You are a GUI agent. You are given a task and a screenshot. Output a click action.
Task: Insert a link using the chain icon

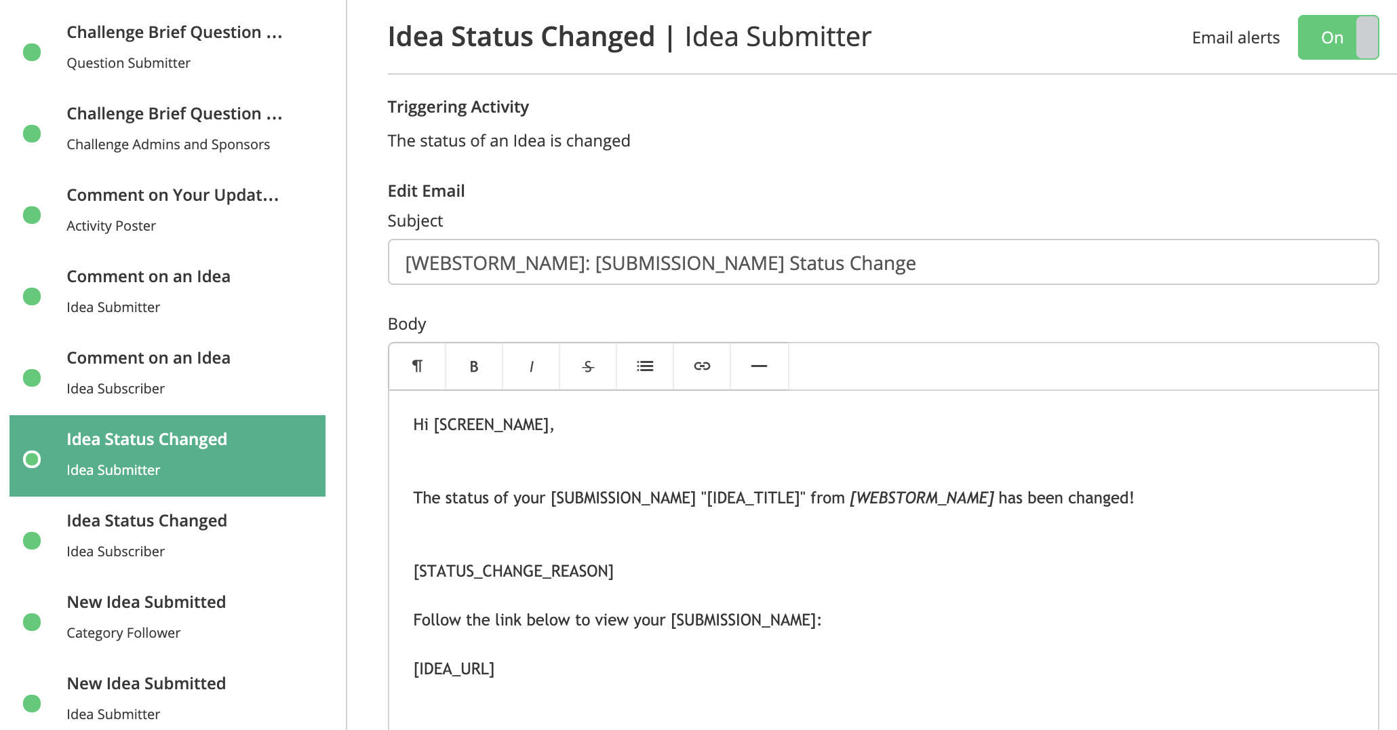(702, 366)
